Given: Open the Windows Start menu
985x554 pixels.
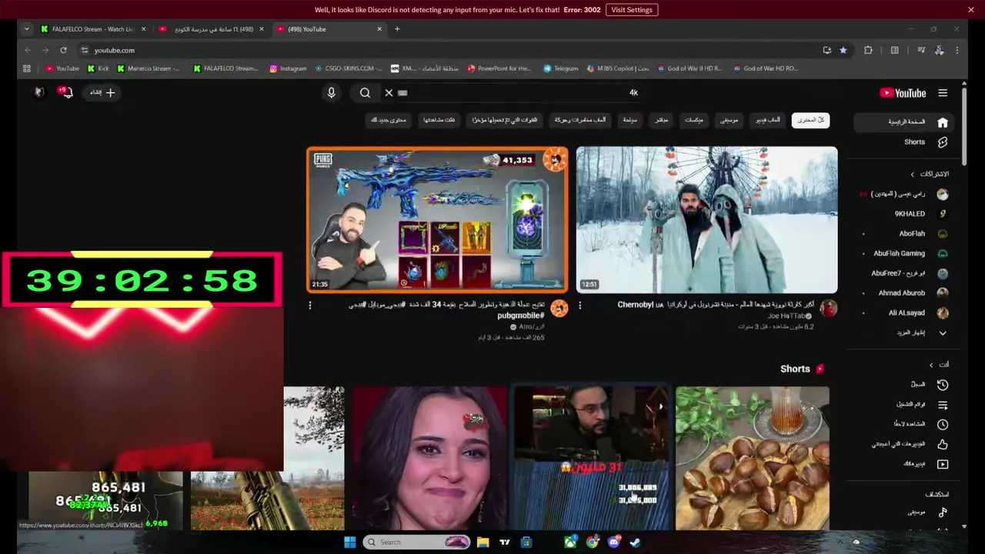Looking at the screenshot, I should 349,542.
